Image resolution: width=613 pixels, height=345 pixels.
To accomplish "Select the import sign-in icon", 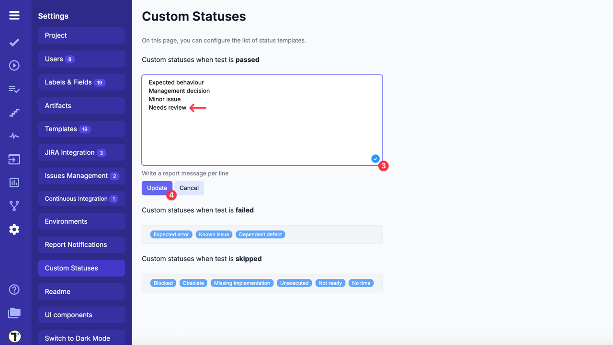I will coord(14,159).
